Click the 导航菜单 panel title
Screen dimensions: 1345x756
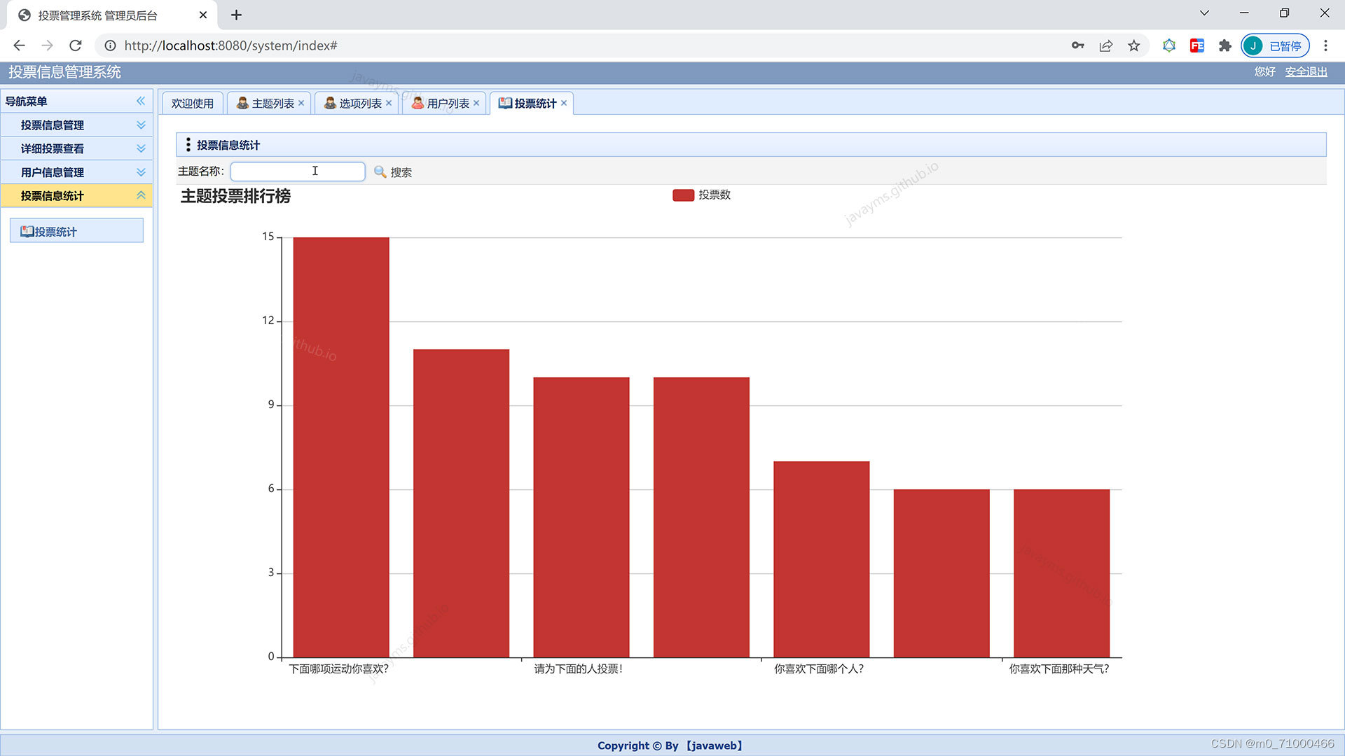coord(27,101)
